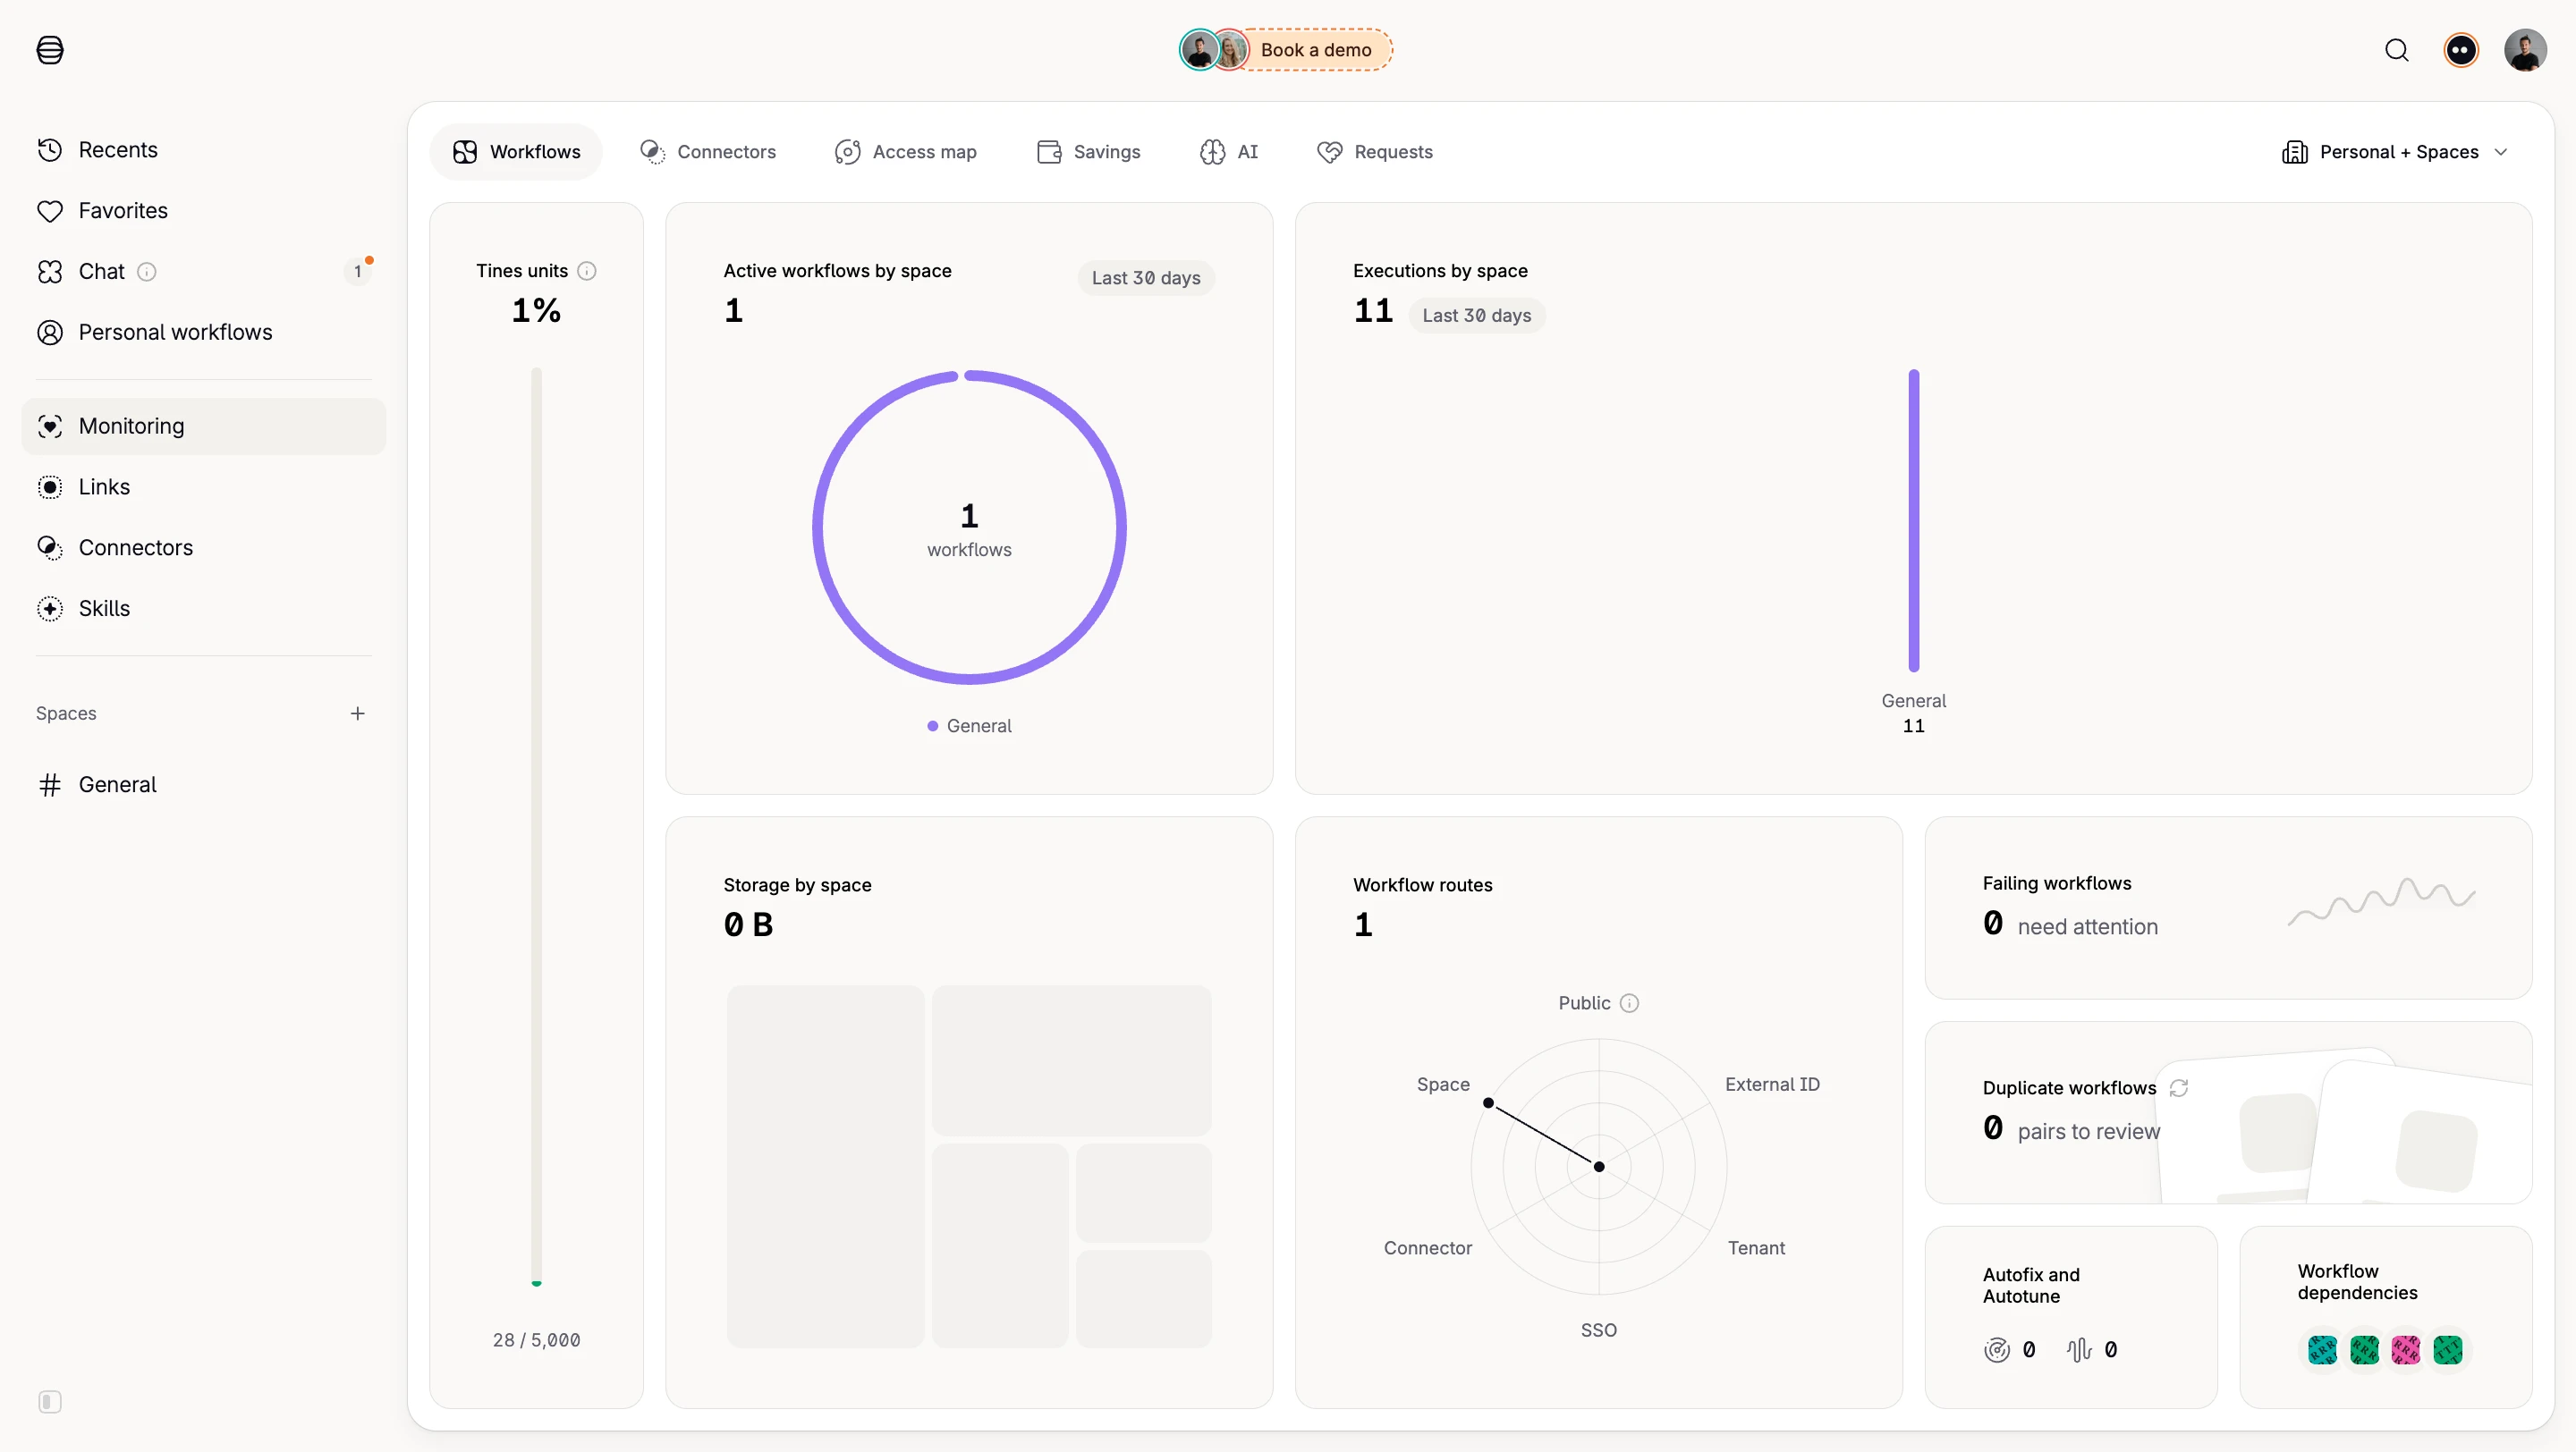This screenshot has height=1452, width=2576.
Task: Open Last 30 days filter on Executions
Action: point(1476,316)
